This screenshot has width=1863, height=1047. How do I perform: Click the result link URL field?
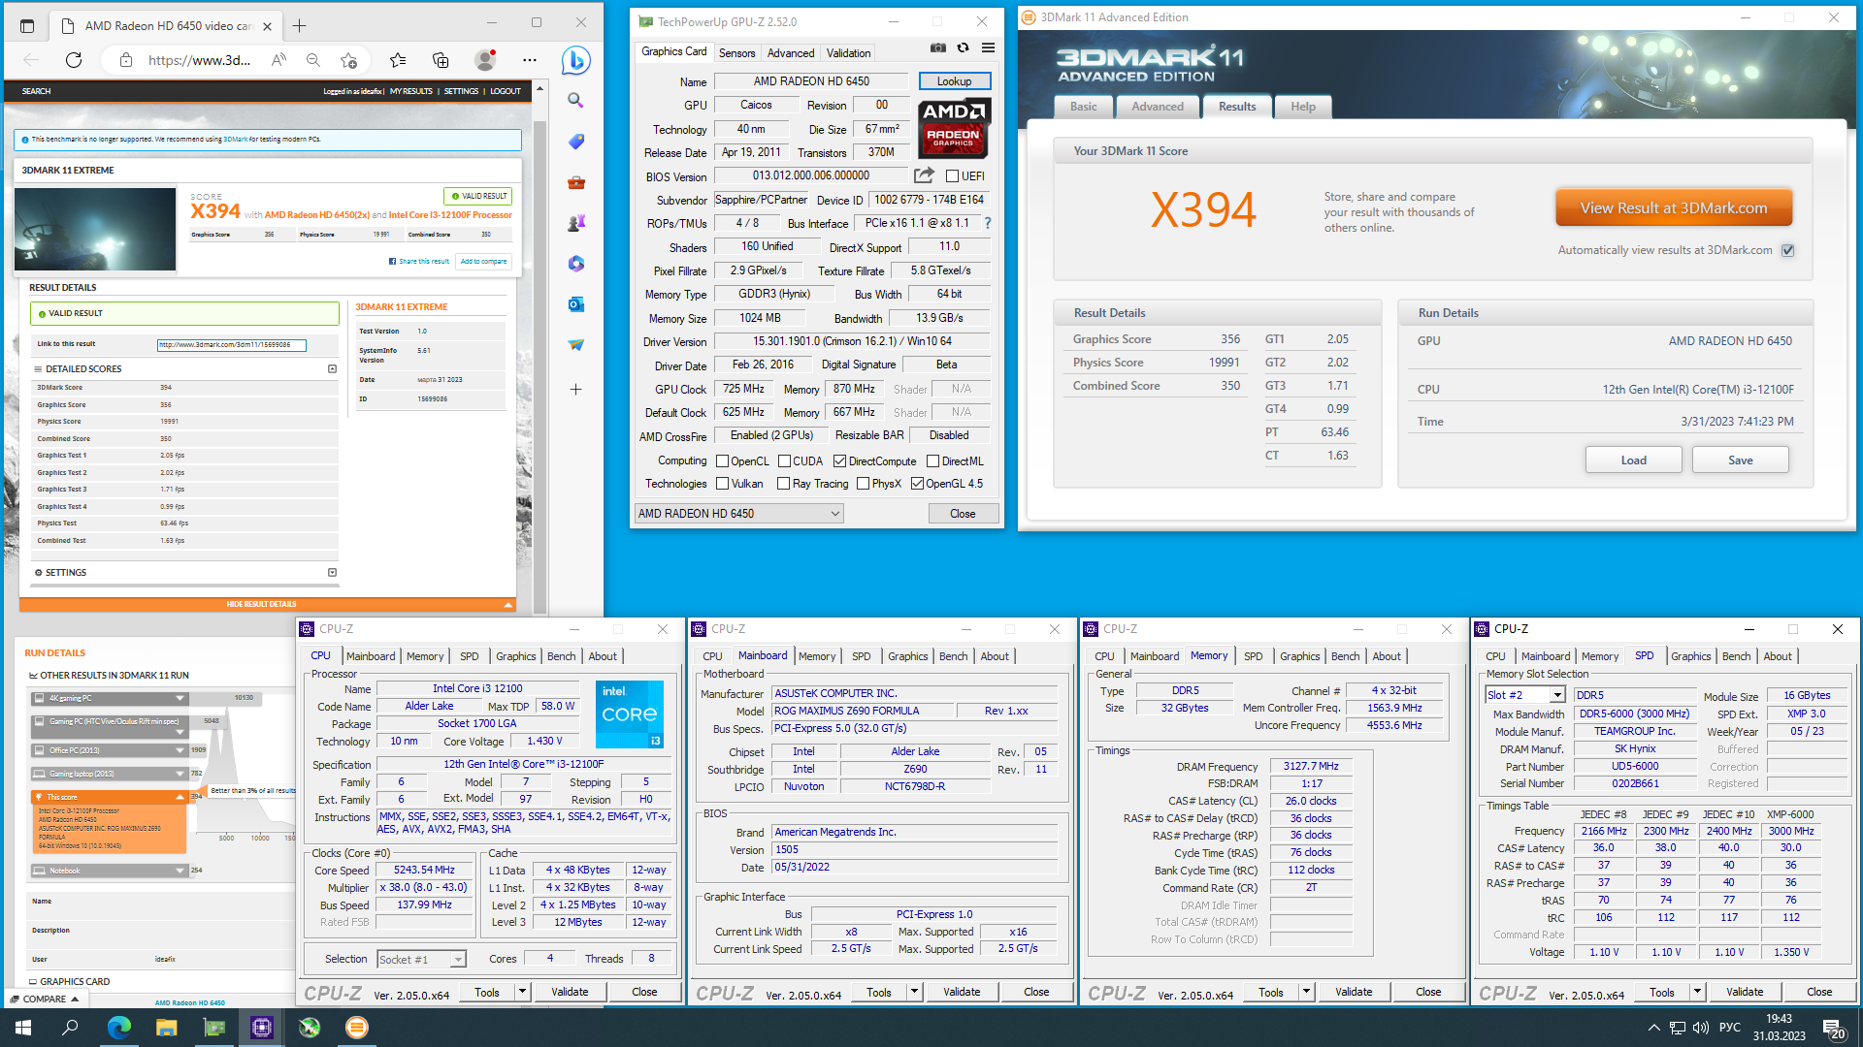coord(232,345)
